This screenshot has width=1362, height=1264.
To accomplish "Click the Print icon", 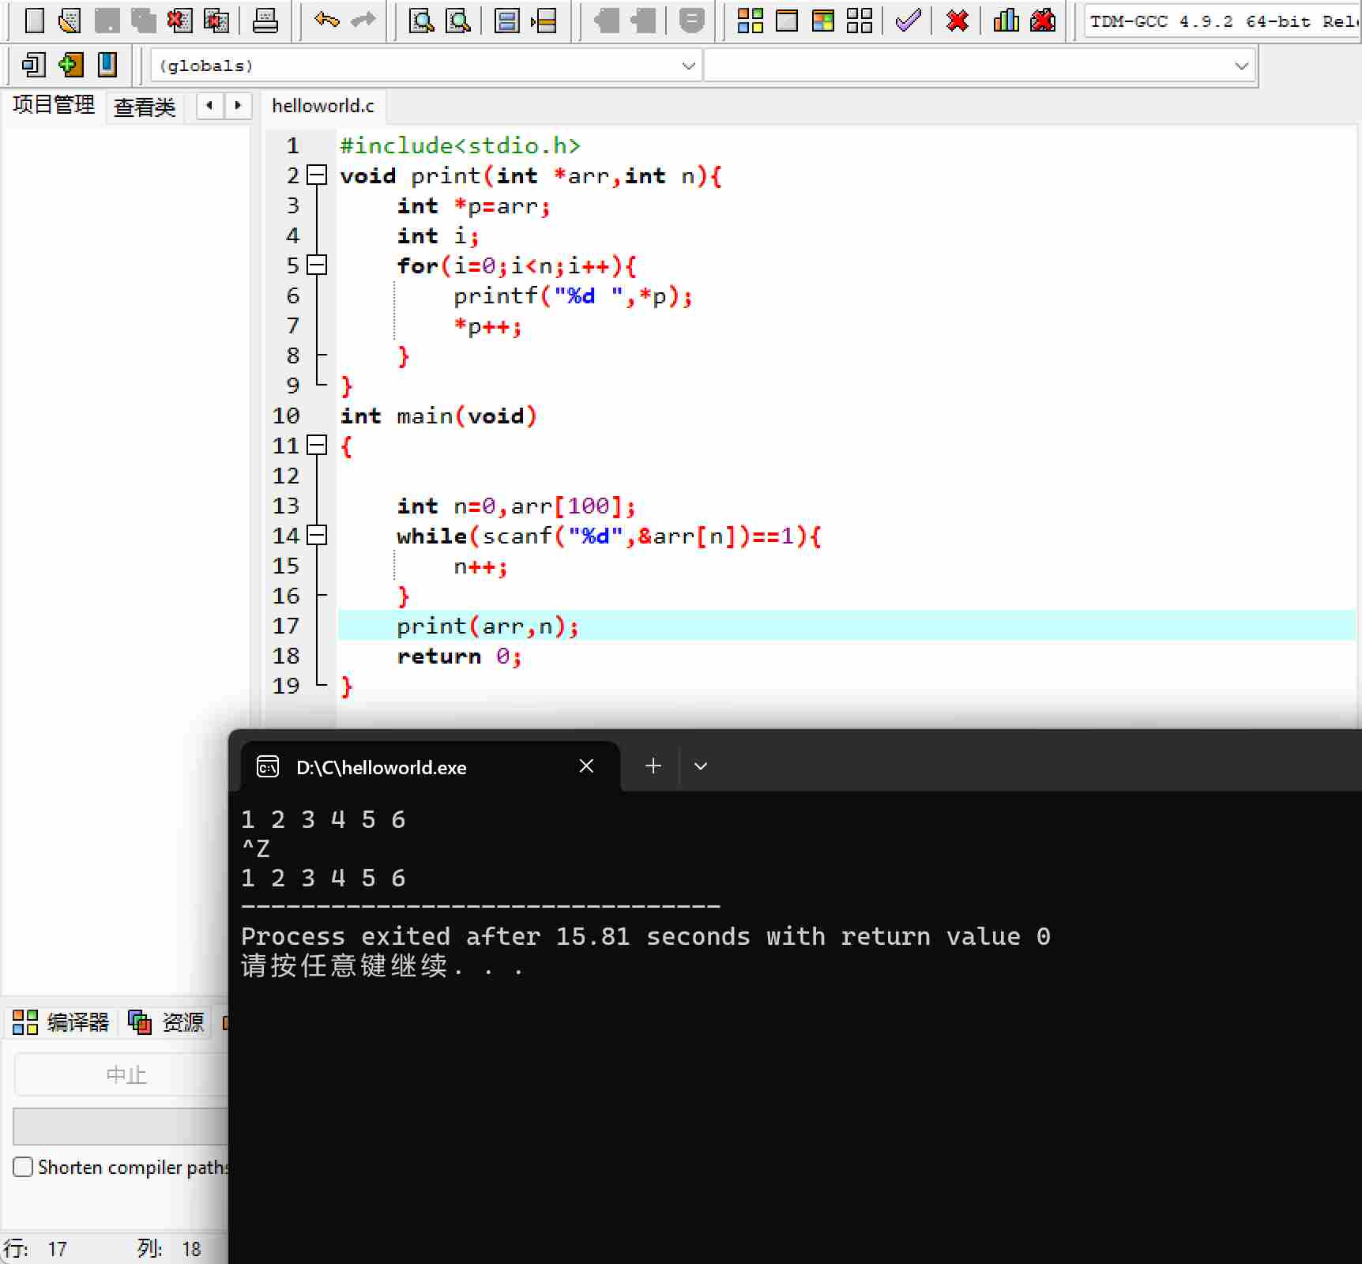I will [x=265, y=20].
